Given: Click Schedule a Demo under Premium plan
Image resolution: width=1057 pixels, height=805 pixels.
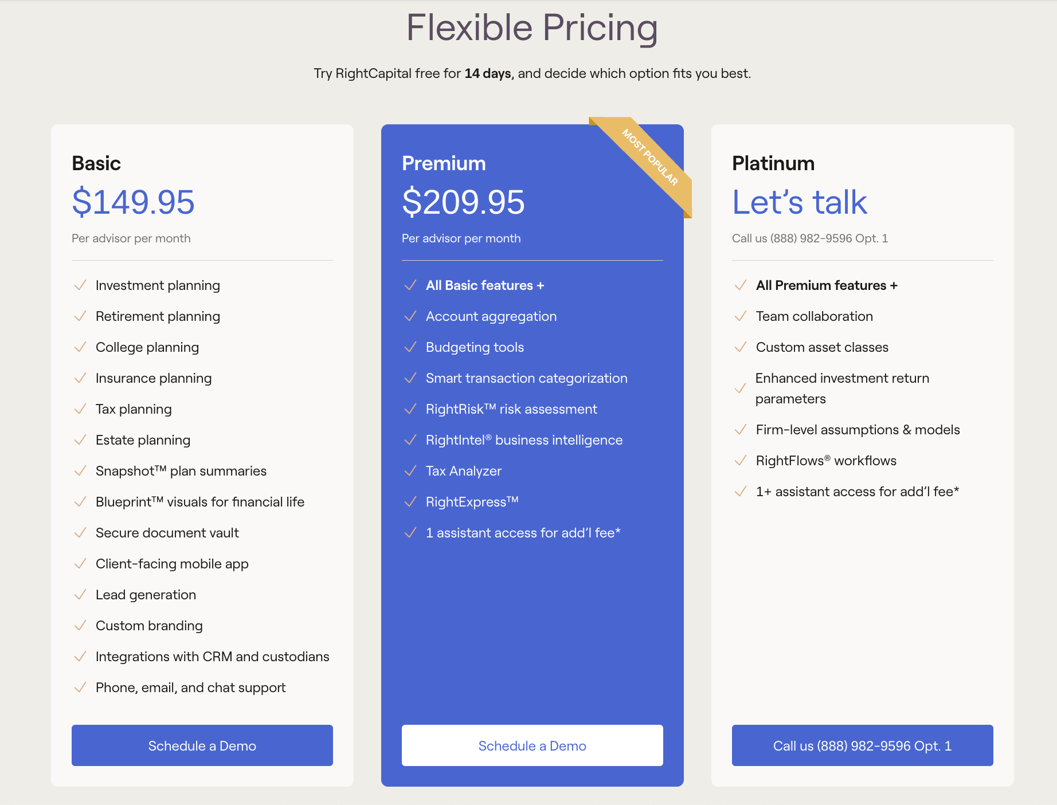Looking at the screenshot, I should (x=532, y=745).
